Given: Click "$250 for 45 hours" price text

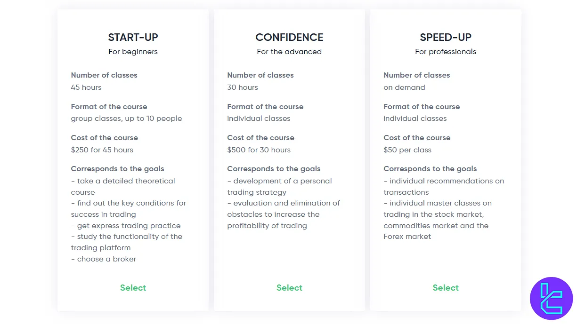Looking at the screenshot, I should coord(102,150).
